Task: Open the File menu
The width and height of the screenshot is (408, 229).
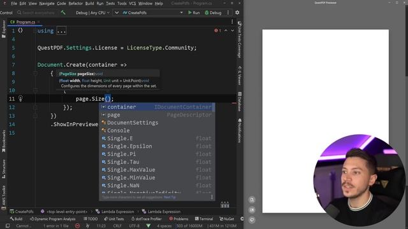Action: pyautogui.click(x=14, y=3)
